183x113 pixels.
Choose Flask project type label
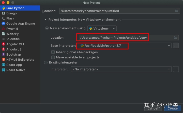(10, 18)
